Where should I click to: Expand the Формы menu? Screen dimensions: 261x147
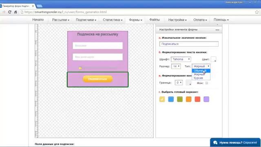coord(135,20)
